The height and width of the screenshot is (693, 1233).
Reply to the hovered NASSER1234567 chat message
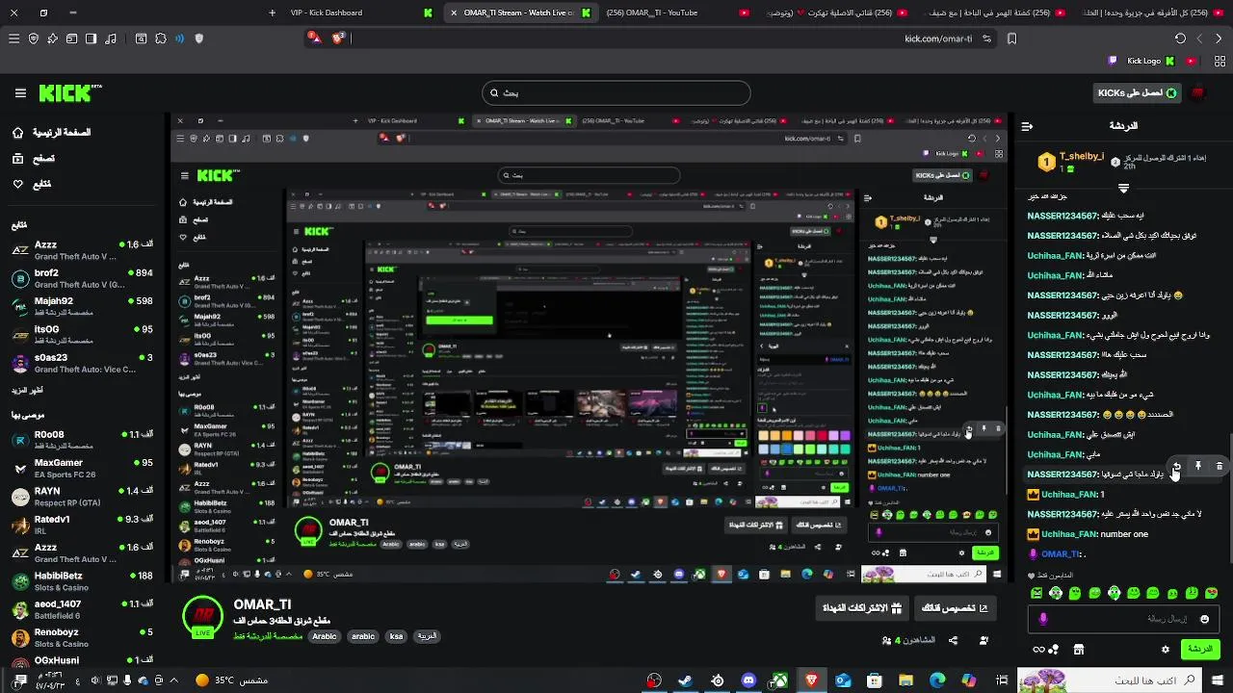[1176, 466]
